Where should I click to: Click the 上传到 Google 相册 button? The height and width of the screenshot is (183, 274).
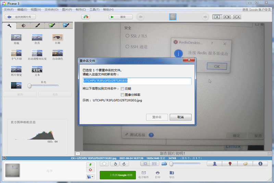(x=117, y=175)
